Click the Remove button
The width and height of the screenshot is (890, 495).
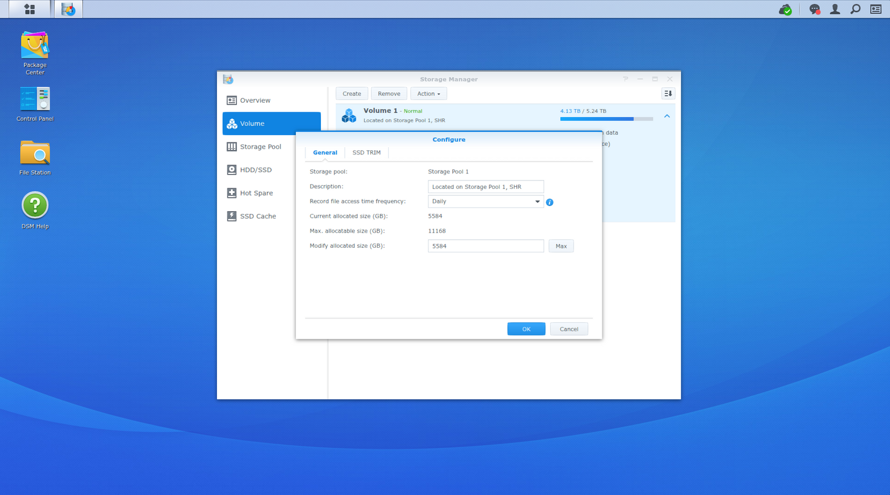pyautogui.click(x=389, y=94)
